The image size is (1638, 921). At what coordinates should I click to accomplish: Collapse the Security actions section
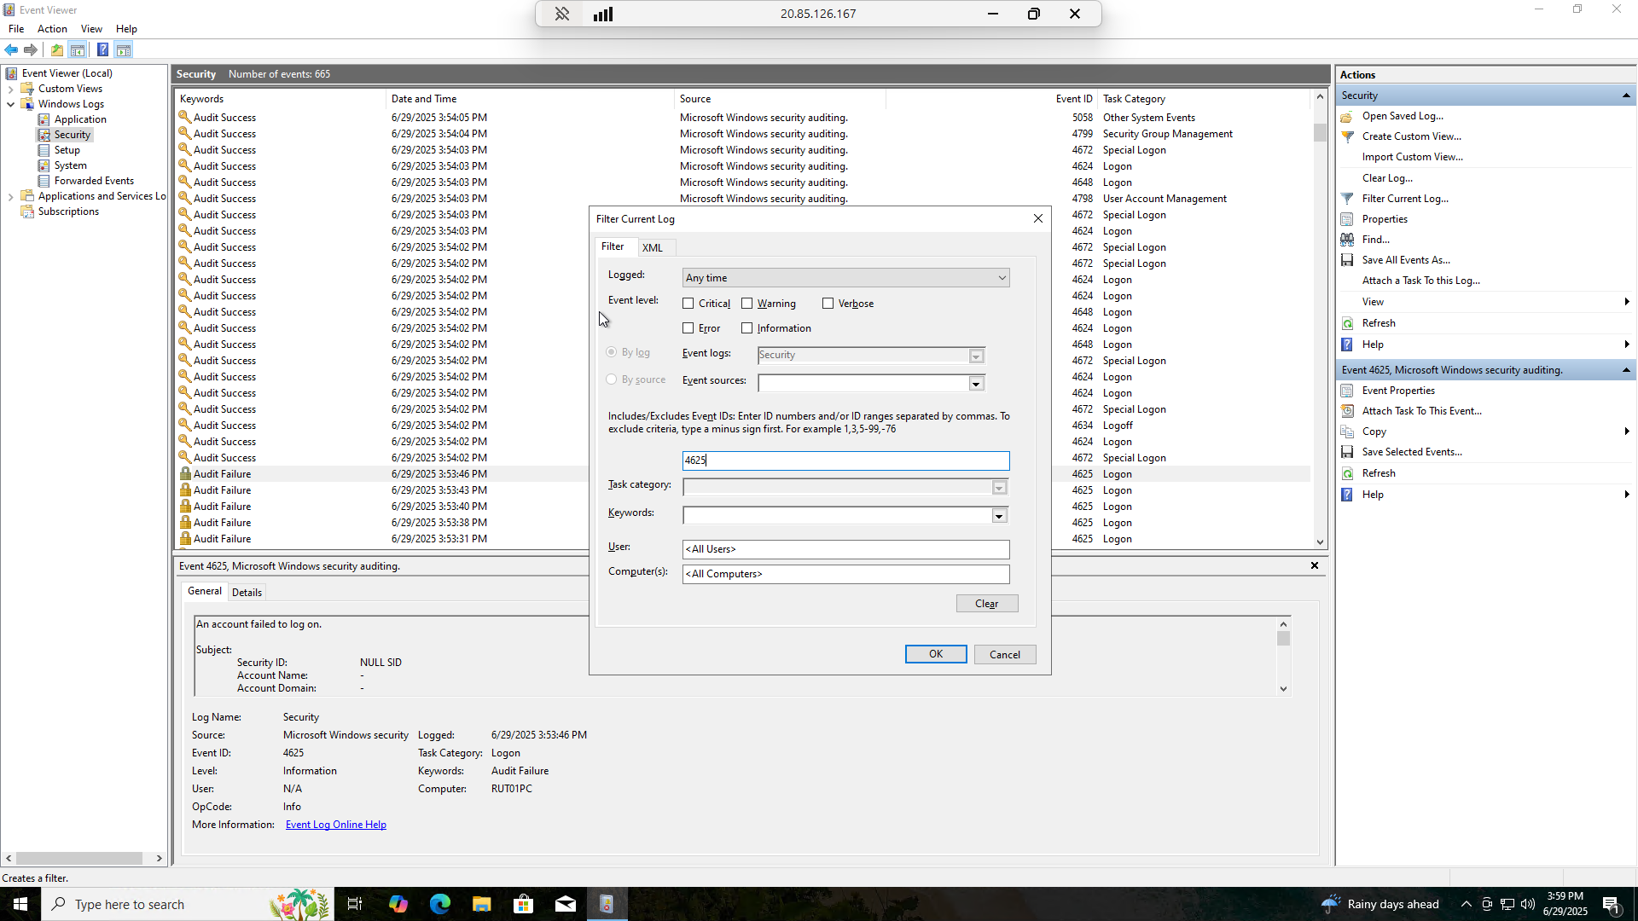point(1626,96)
